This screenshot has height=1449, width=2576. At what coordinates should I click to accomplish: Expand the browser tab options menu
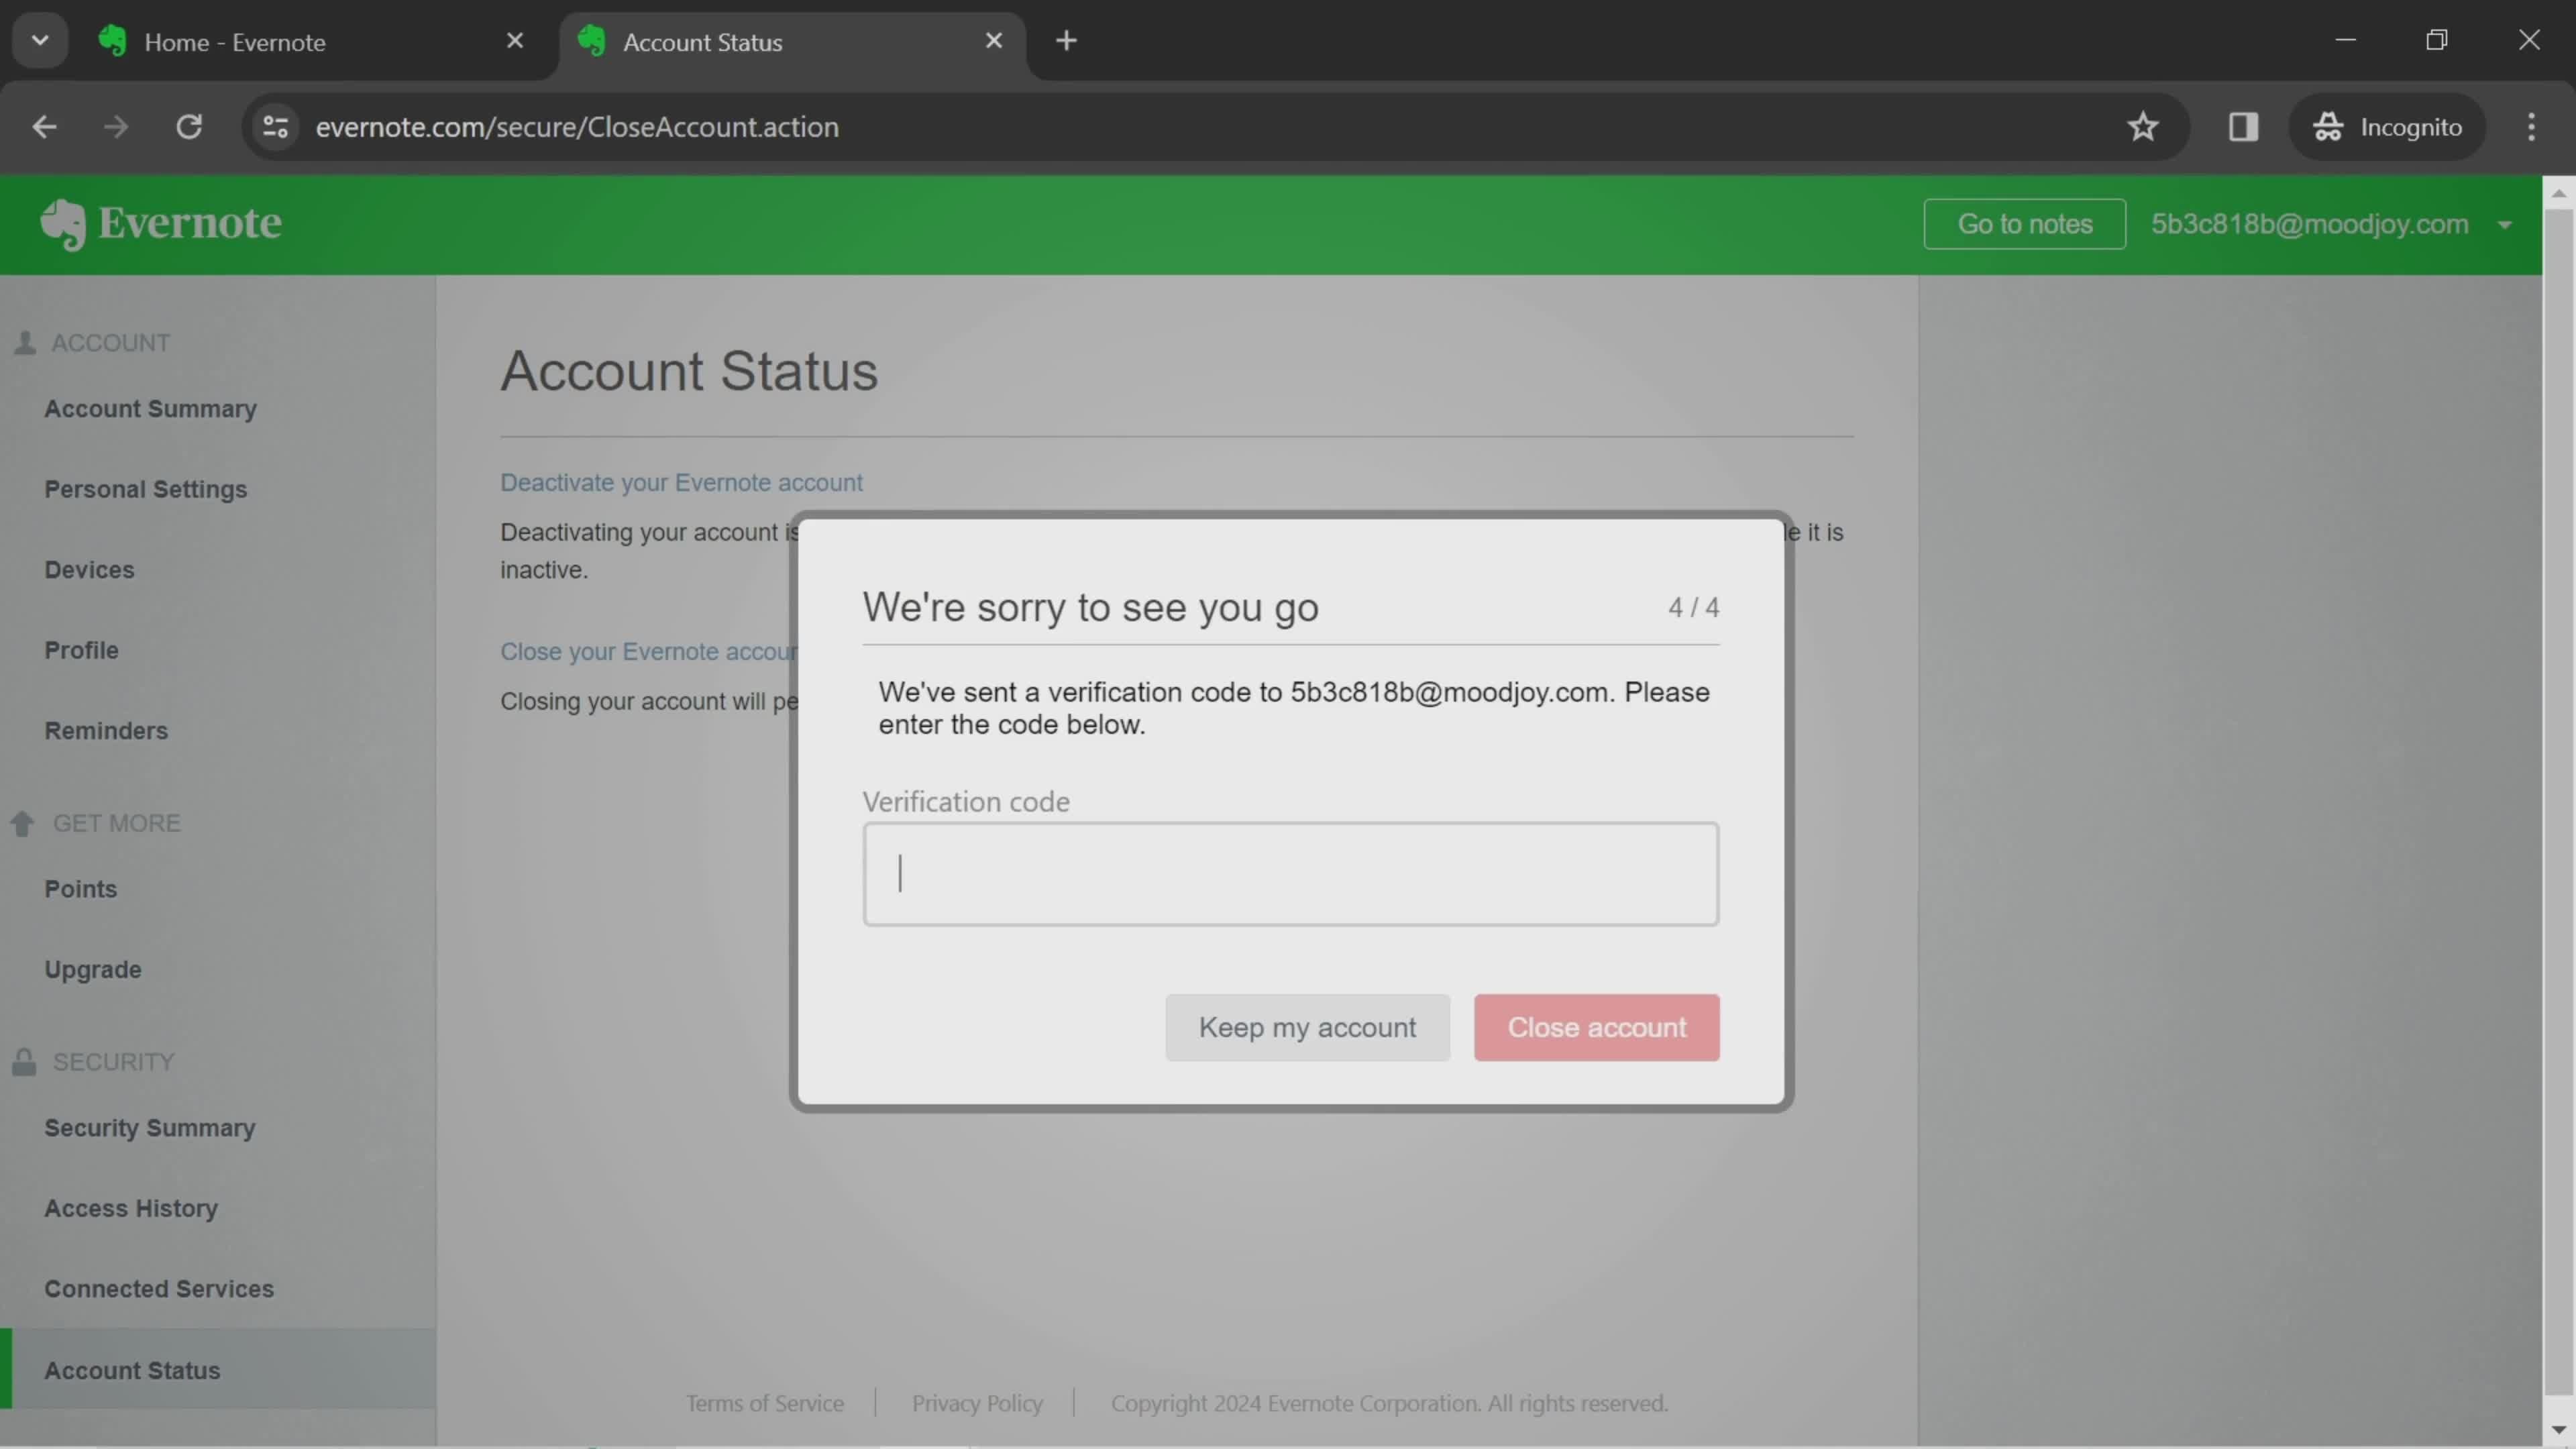click(x=39, y=39)
